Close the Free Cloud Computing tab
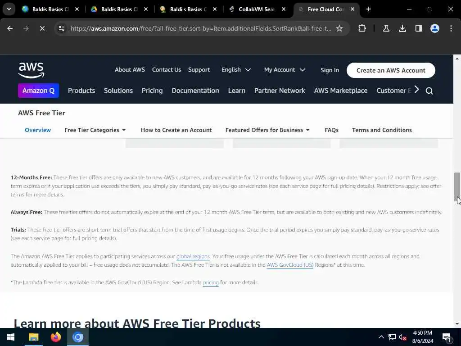This screenshot has width=461, height=346. 352,9
